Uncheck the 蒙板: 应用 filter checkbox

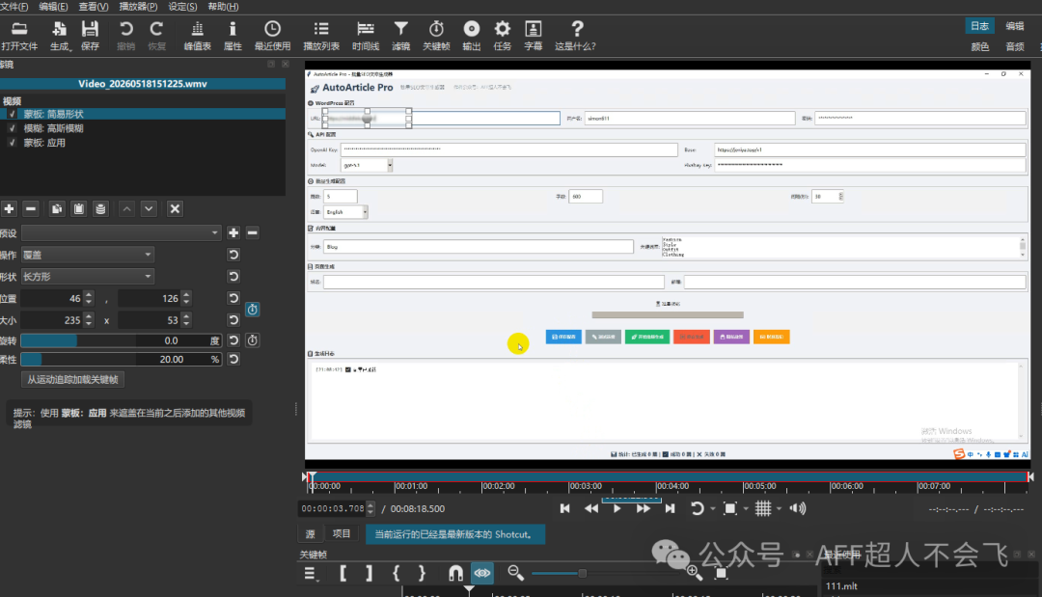tap(12, 143)
